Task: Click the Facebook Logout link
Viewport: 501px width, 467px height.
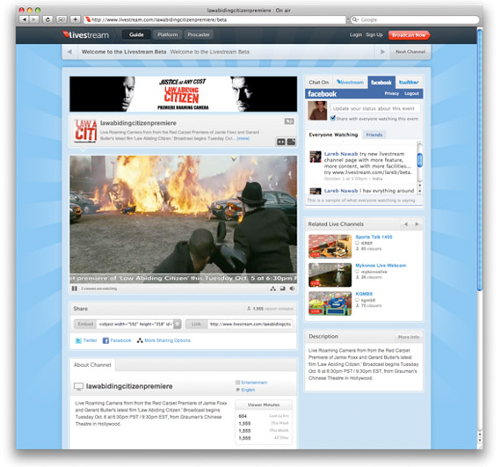Action: click(x=411, y=93)
